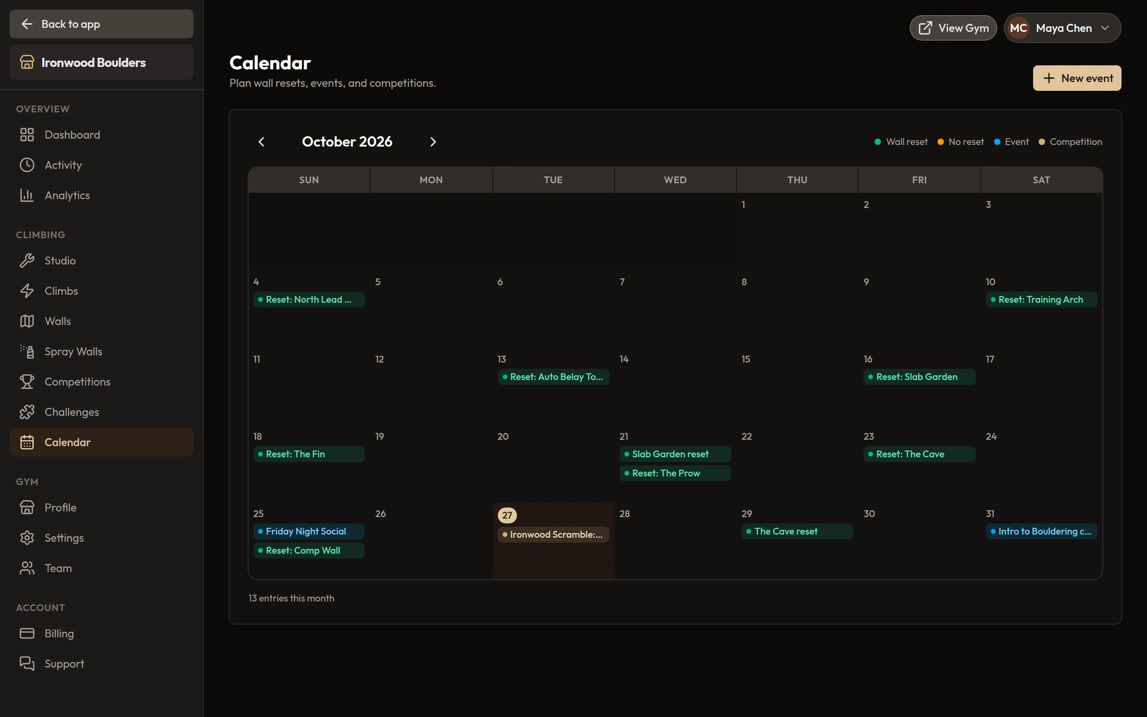Open Studio using the wrench icon
Viewport: 1147px width, 717px height.
(x=27, y=261)
